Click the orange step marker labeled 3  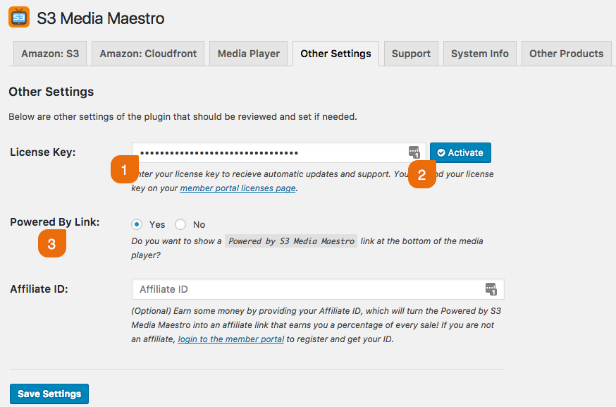click(x=52, y=245)
